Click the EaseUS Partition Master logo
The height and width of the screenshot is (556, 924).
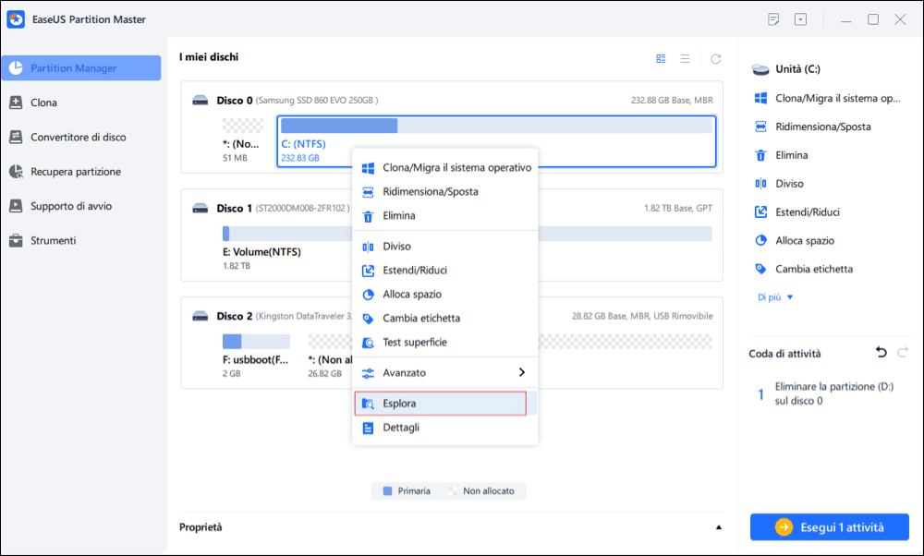[16, 19]
